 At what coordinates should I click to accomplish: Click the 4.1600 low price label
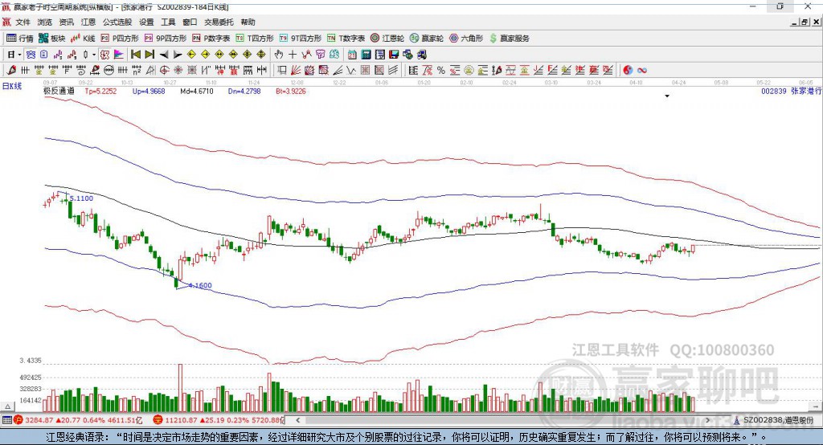tap(200, 285)
